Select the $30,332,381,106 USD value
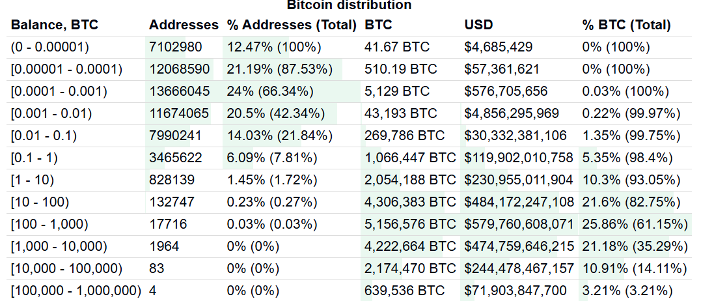The image size is (727, 301). click(515, 136)
